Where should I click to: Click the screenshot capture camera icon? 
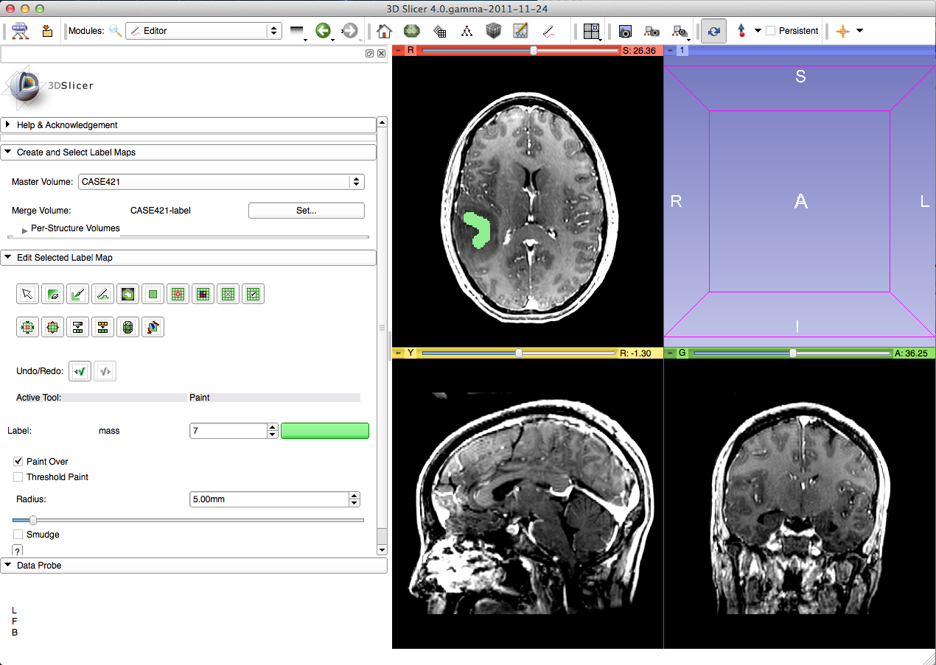pos(624,31)
